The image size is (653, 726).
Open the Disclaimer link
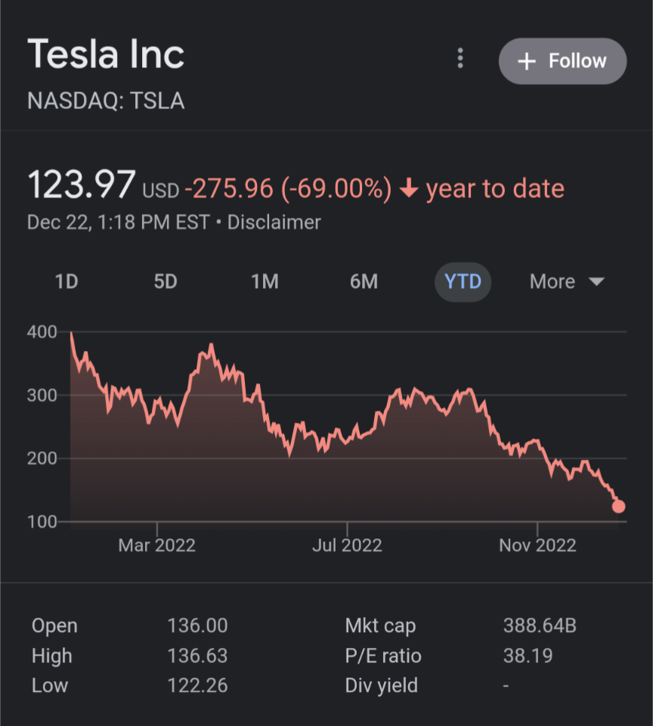tap(274, 222)
